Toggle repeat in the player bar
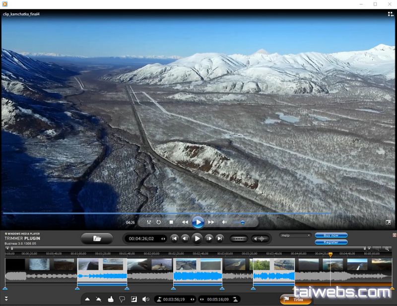The image size is (397, 306). 159,222
